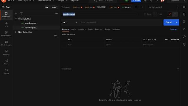Expand the New Collection folder

pos(16,32)
